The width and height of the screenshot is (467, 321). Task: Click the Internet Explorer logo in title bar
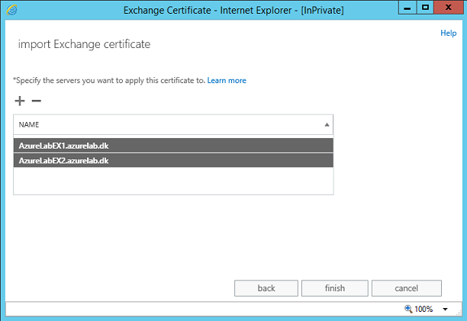[11, 10]
